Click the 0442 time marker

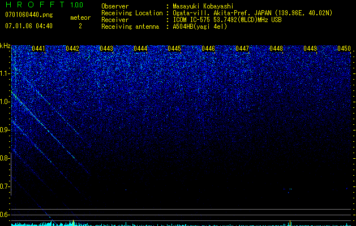(72, 49)
